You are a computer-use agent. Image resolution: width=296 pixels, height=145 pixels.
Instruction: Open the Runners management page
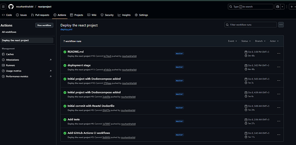10,65
